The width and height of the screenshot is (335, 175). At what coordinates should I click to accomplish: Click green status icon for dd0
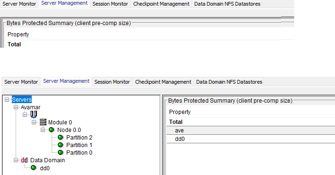pyautogui.click(x=34, y=168)
